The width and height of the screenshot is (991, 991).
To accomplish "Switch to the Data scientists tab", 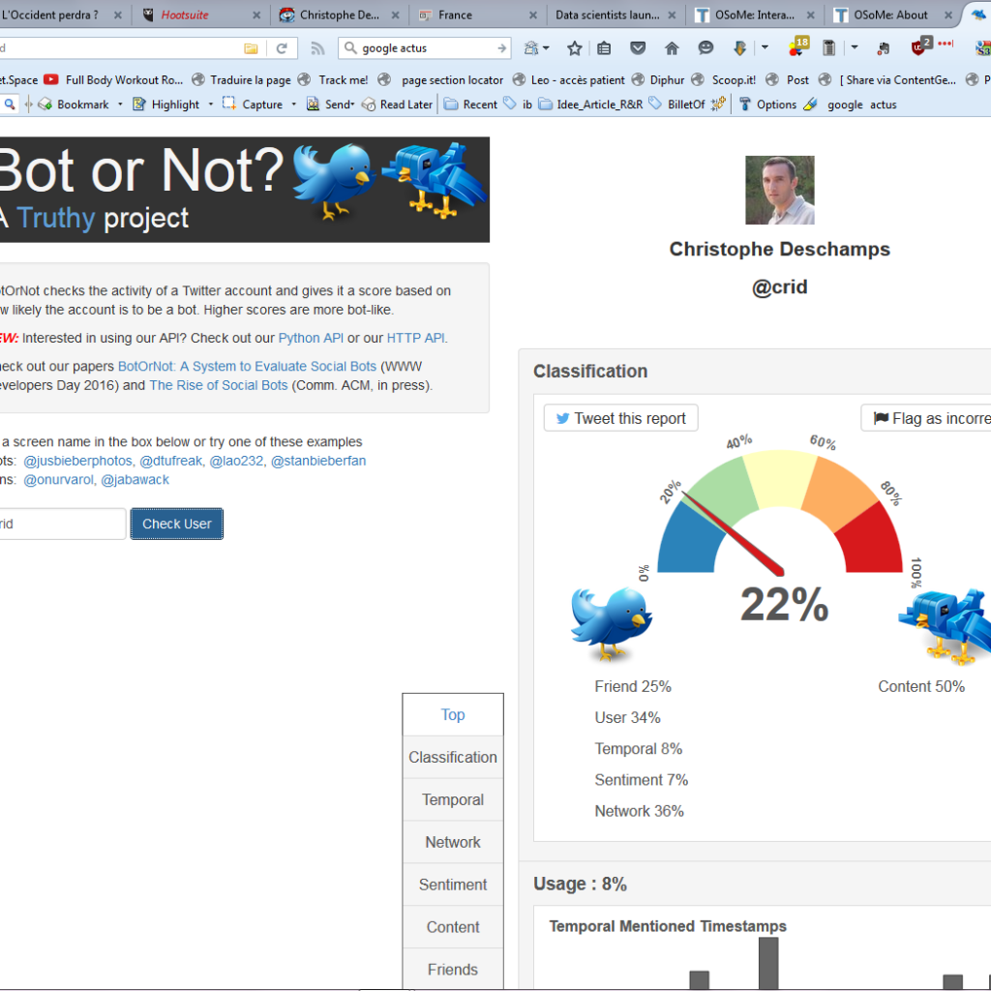I will coord(616,15).
